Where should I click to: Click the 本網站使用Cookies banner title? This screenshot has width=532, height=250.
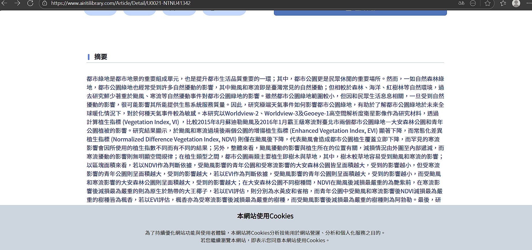click(265, 216)
